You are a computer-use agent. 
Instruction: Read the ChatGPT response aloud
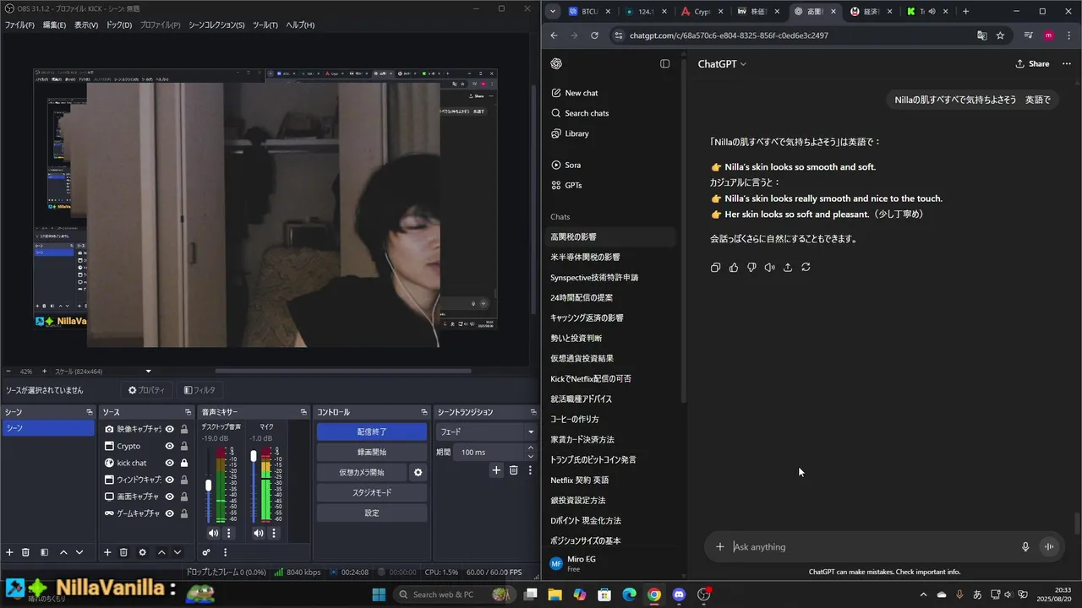pos(769,267)
